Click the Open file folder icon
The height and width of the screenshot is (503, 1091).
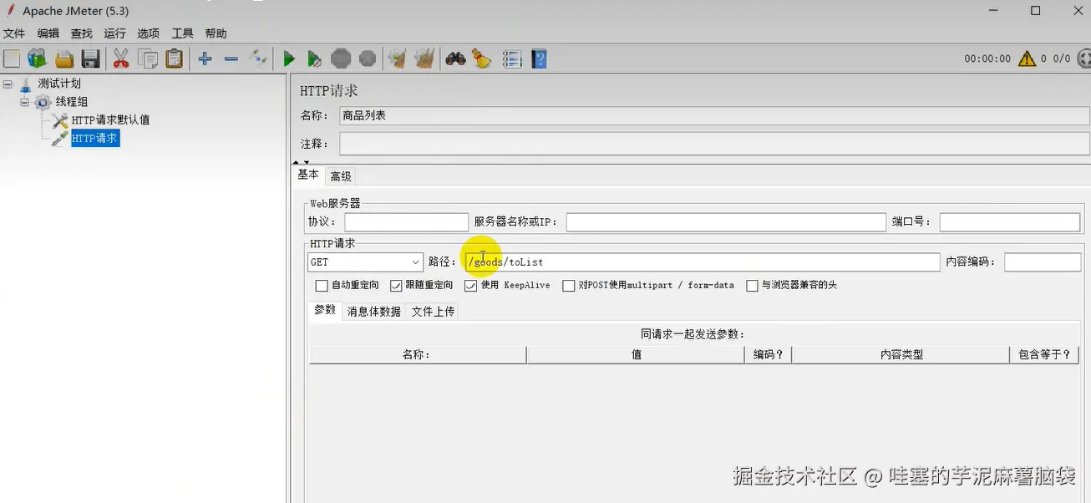pos(64,58)
